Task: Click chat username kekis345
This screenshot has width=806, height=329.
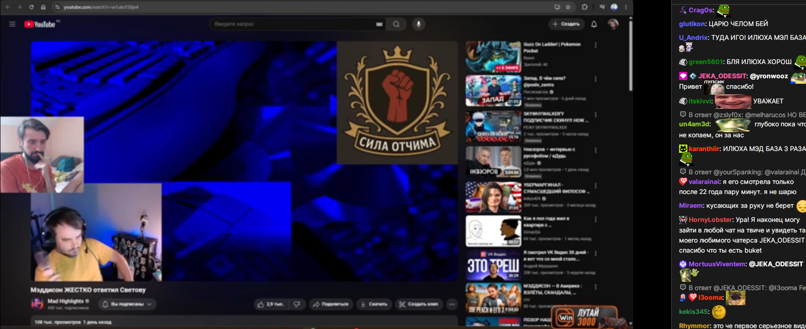Action: [x=694, y=312]
